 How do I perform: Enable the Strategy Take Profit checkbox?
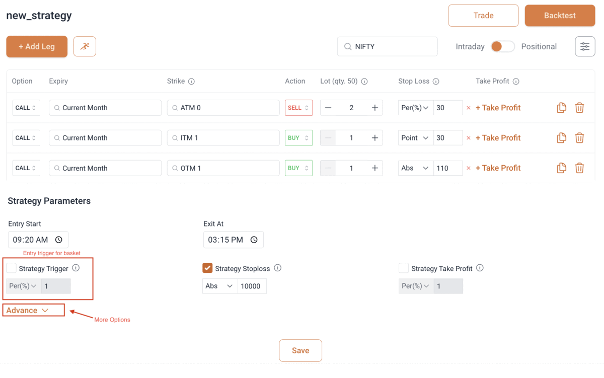[x=404, y=268]
